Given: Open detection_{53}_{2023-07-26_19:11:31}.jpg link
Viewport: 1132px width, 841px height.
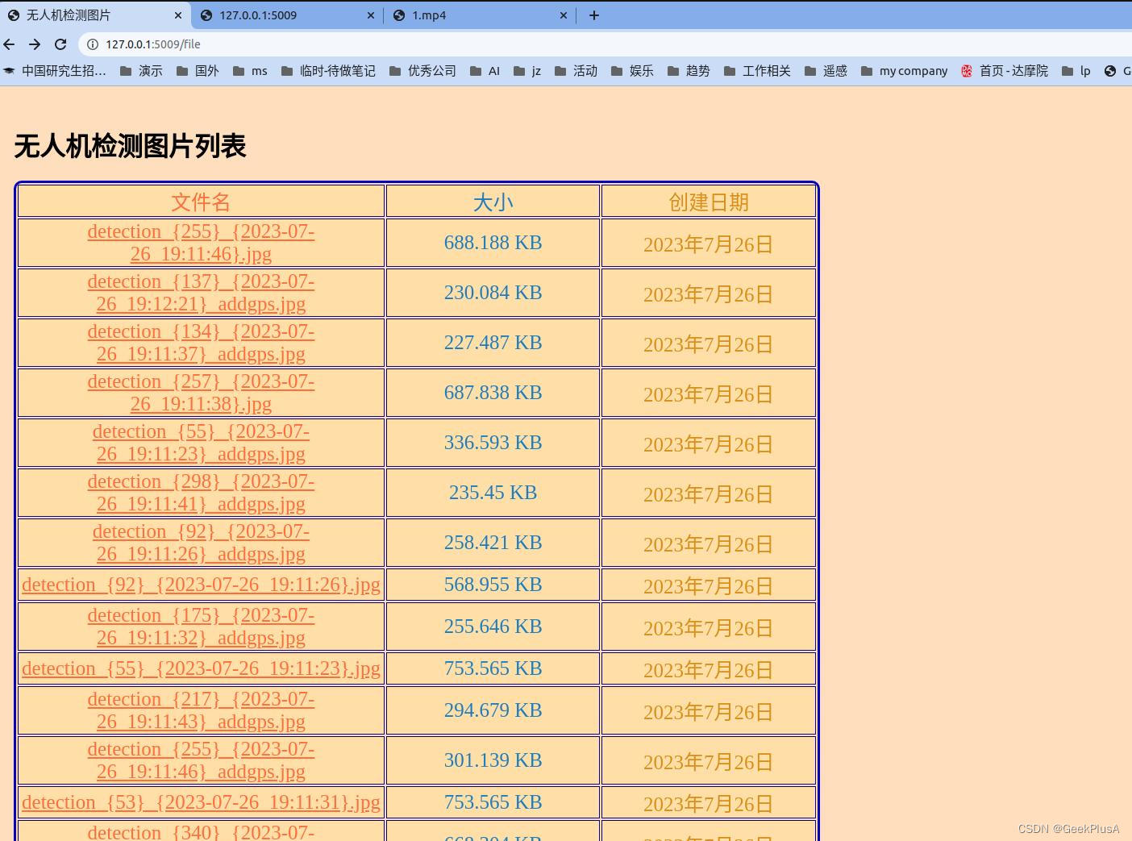Looking at the screenshot, I should (201, 802).
